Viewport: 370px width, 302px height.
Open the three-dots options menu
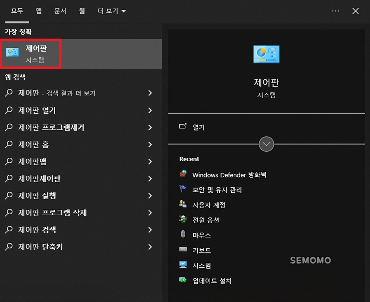click(x=336, y=11)
